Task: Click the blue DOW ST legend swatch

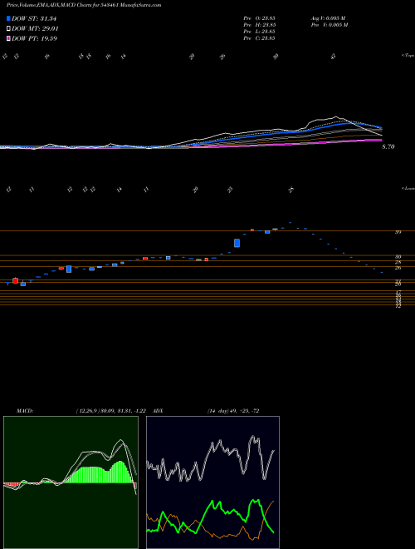Action: click(x=9, y=18)
